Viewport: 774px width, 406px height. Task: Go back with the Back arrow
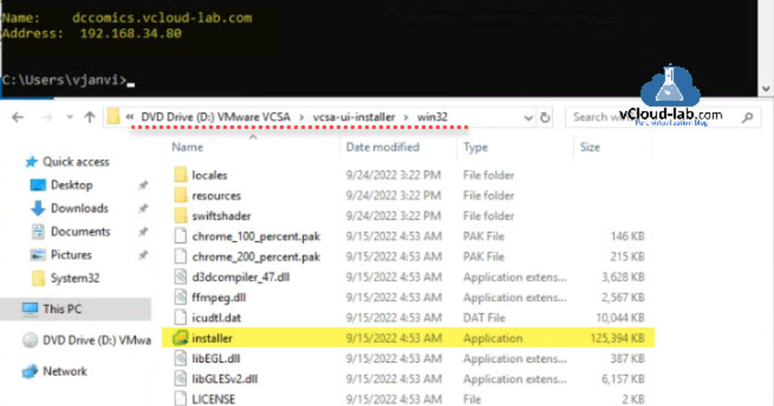pos(18,117)
